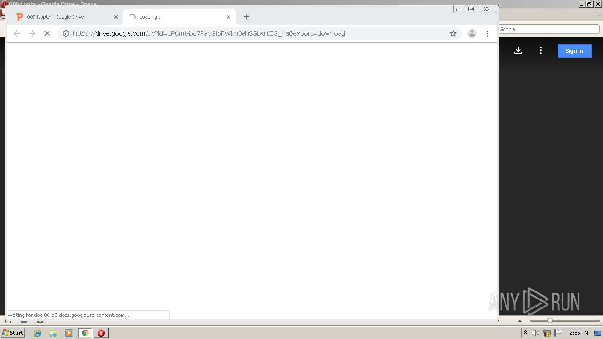
Task: Show hidden system tray icons
Action: [525, 333]
